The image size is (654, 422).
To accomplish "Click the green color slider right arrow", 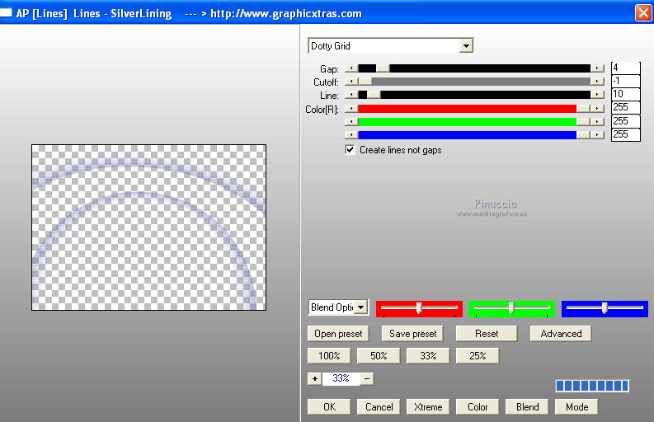I will (597, 122).
